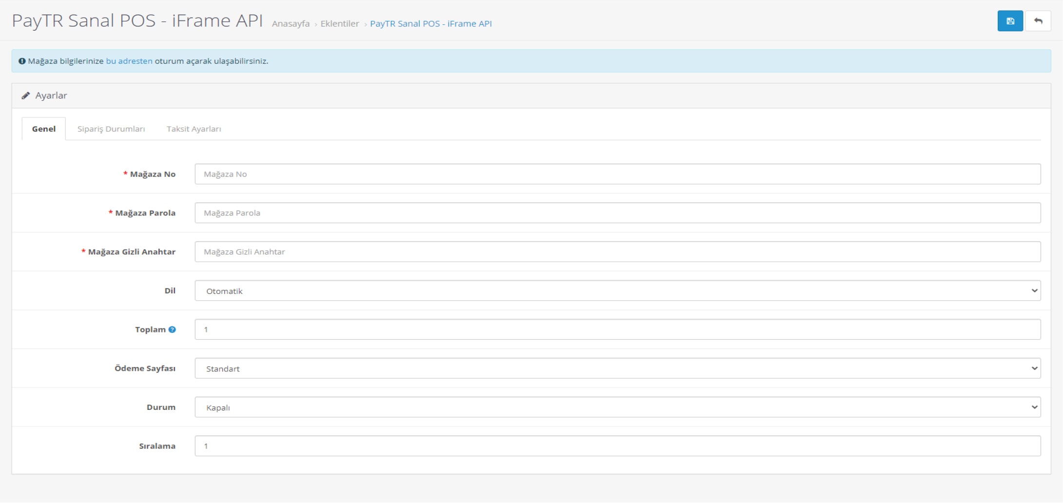
Task: Switch to the Sipariş Durumları tab
Action: tap(111, 129)
